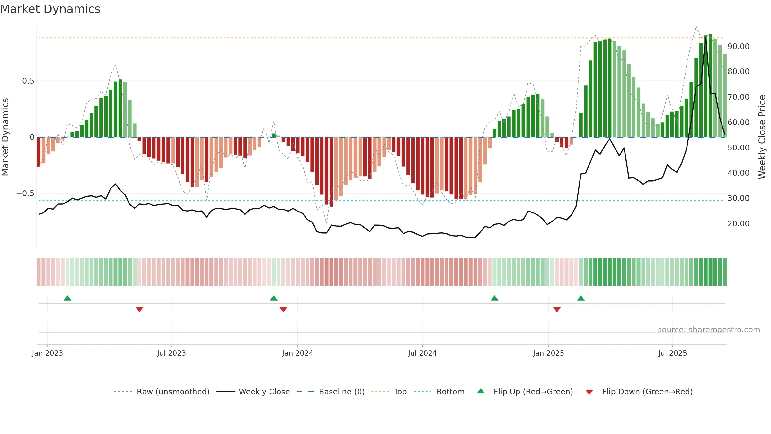This screenshot has height=434, width=771.
Task: Click the 90.00 price axis label
Action: point(739,46)
